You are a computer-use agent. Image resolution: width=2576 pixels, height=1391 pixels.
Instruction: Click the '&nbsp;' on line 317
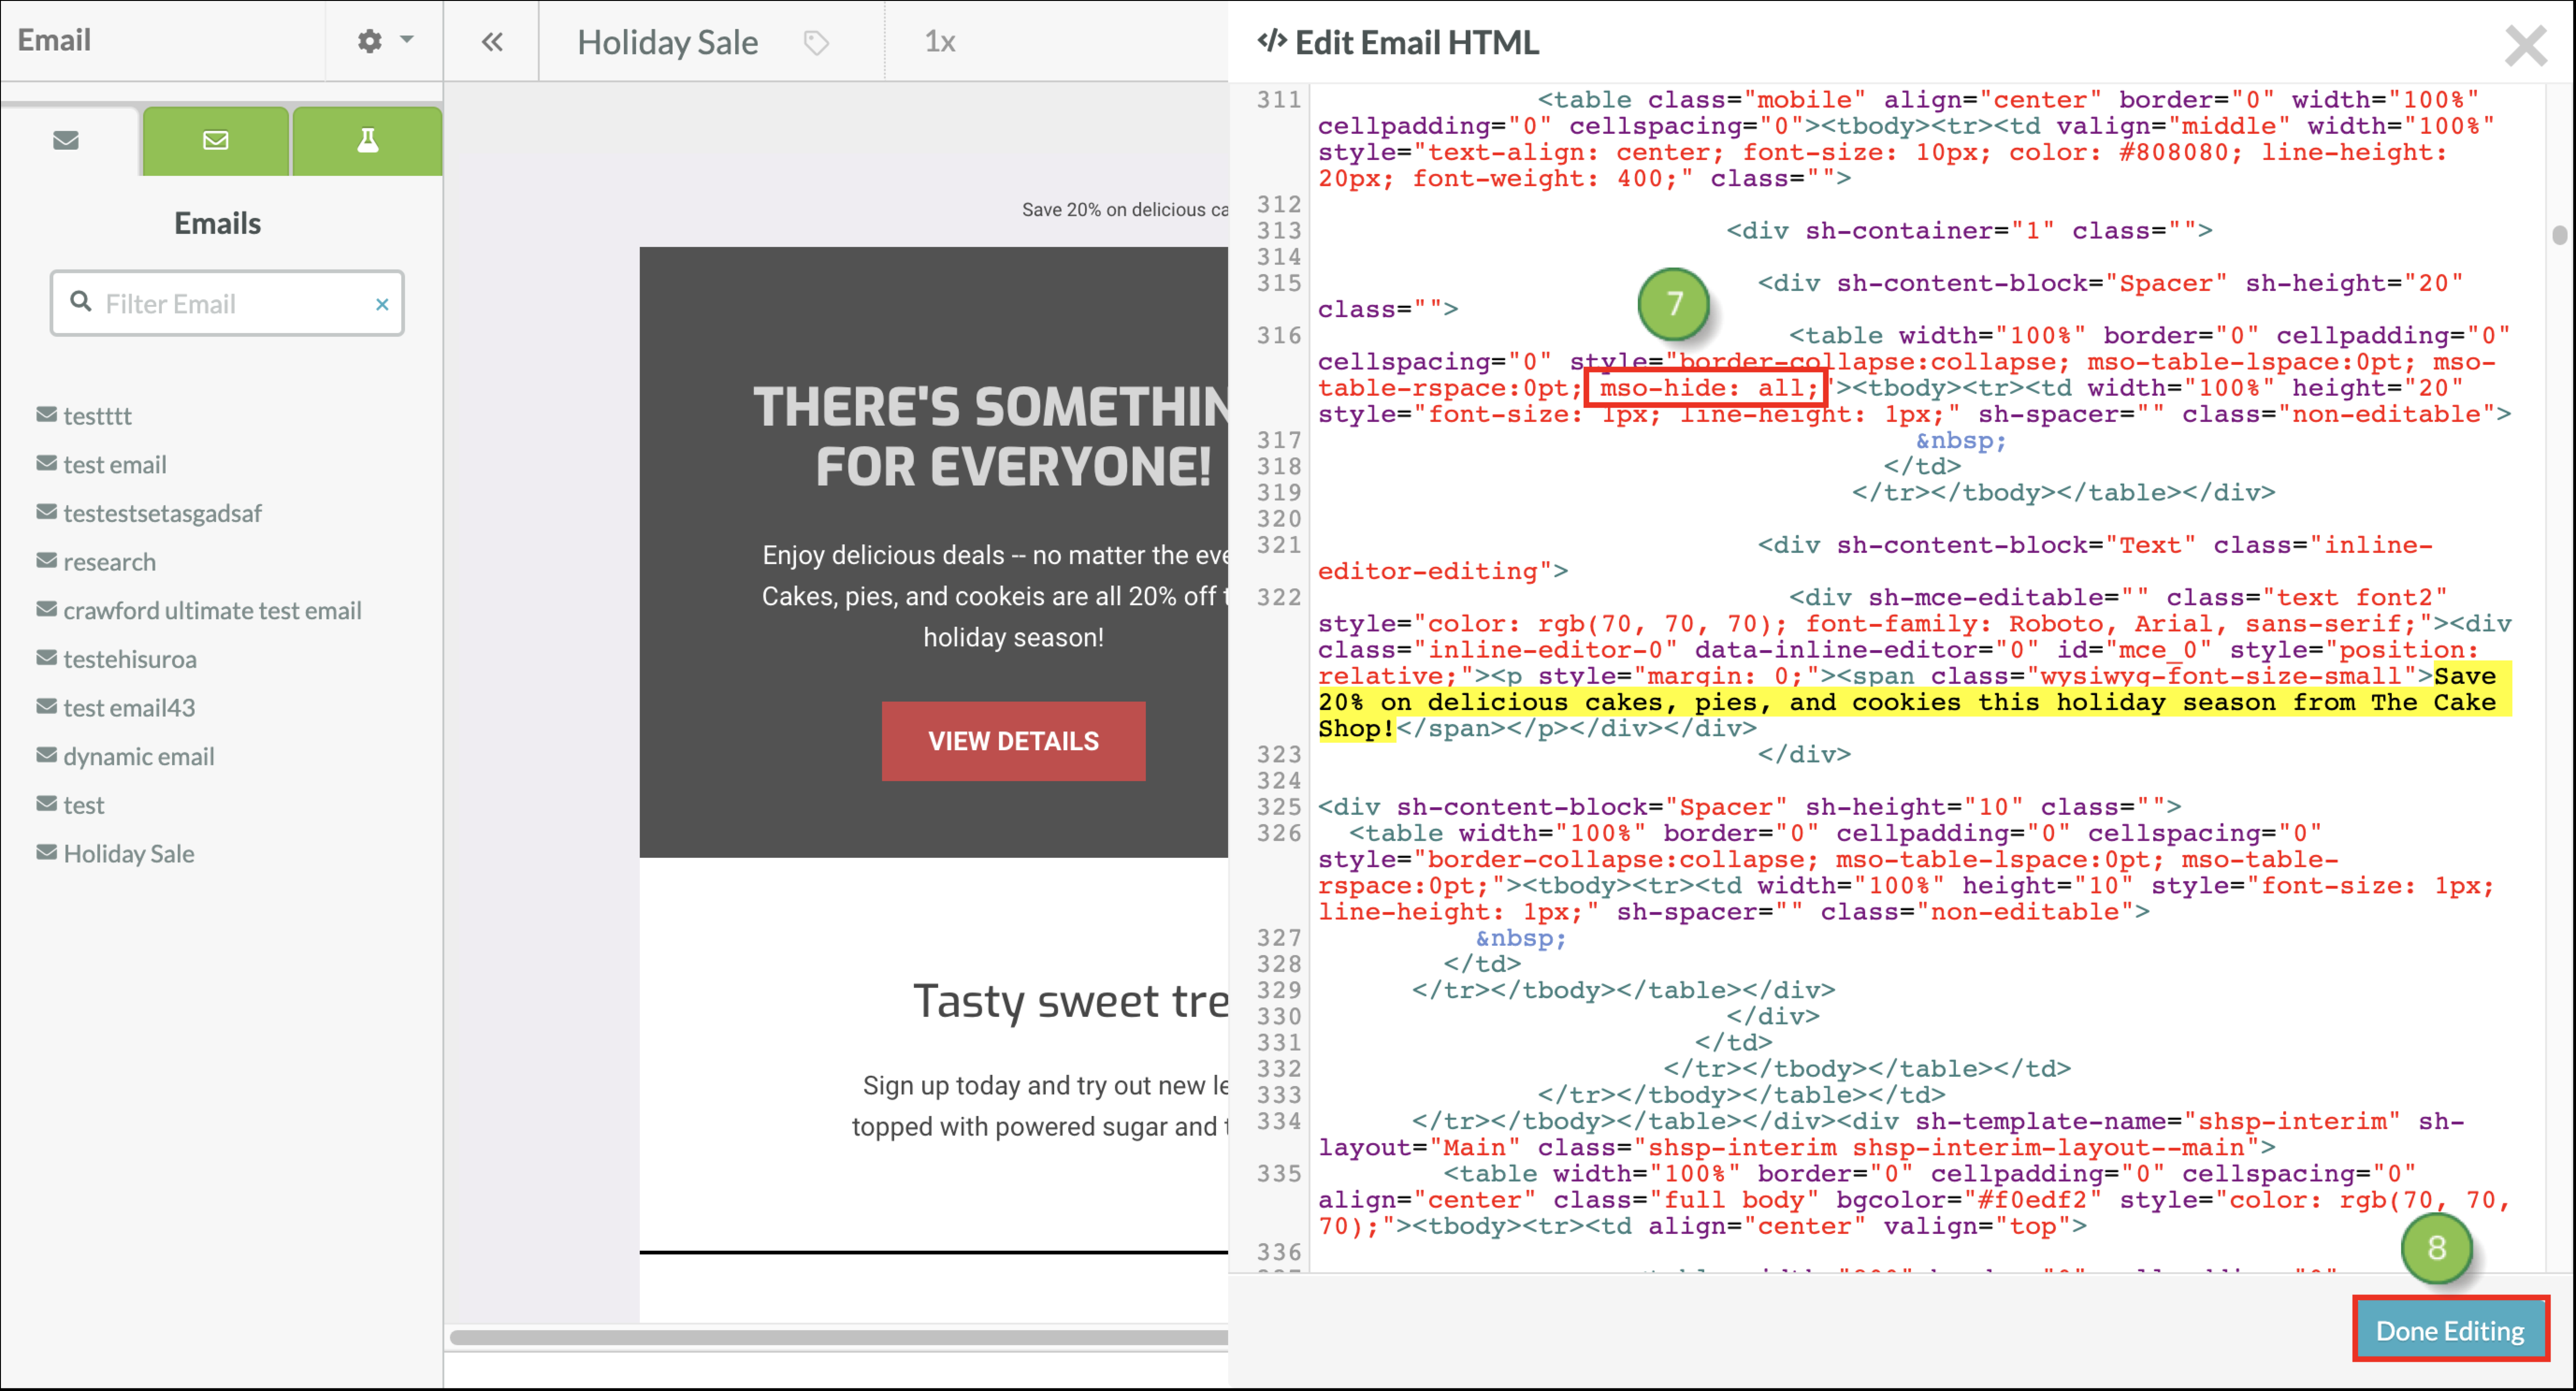click(x=1960, y=441)
